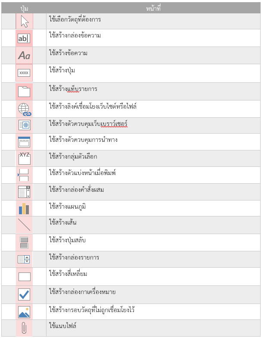261x338 pixels.
Task: Choose the Rectangle control icon
Action: [x=24, y=276]
